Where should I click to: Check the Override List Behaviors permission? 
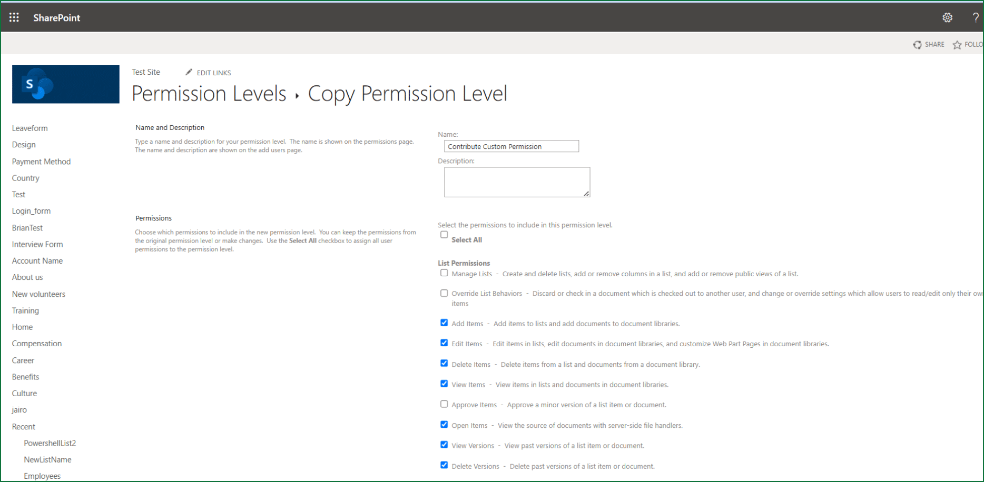click(444, 293)
